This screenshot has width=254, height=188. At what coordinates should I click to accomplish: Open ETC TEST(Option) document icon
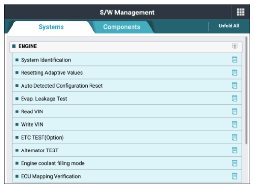(x=234, y=137)
